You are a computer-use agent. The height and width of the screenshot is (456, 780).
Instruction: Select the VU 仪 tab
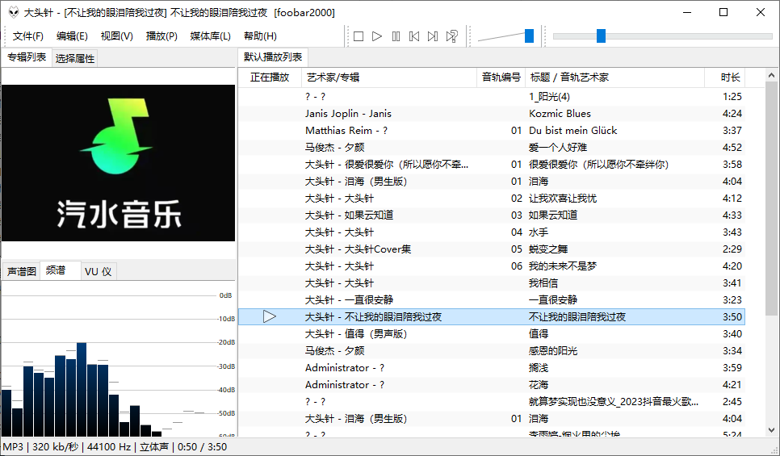[x=99, y=271]
